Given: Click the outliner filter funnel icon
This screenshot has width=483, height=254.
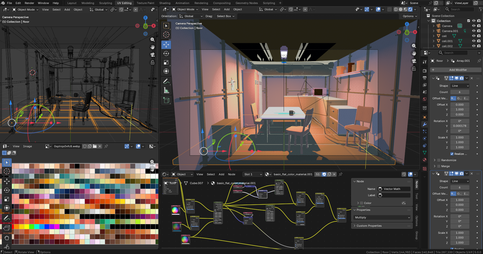Looking at the screenshot, I should pos(480,9).
